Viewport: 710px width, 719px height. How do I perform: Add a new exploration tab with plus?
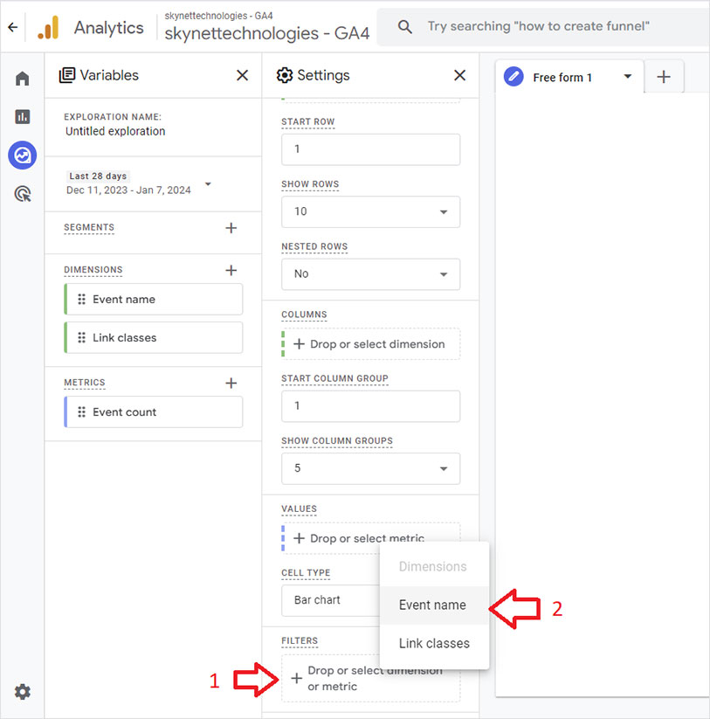coord(664,77)
